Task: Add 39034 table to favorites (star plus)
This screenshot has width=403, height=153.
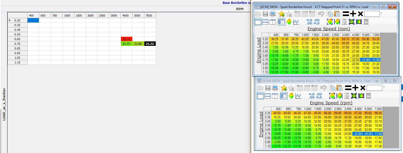Action: click(x=281, y=14)
